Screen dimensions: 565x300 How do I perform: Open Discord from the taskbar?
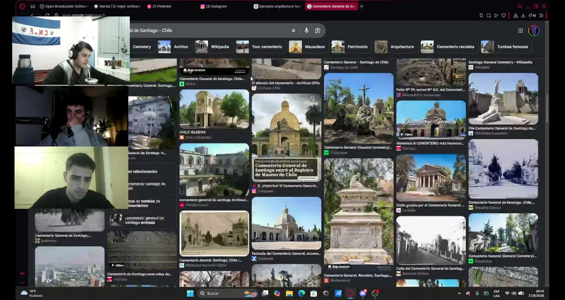click(362, 293)
